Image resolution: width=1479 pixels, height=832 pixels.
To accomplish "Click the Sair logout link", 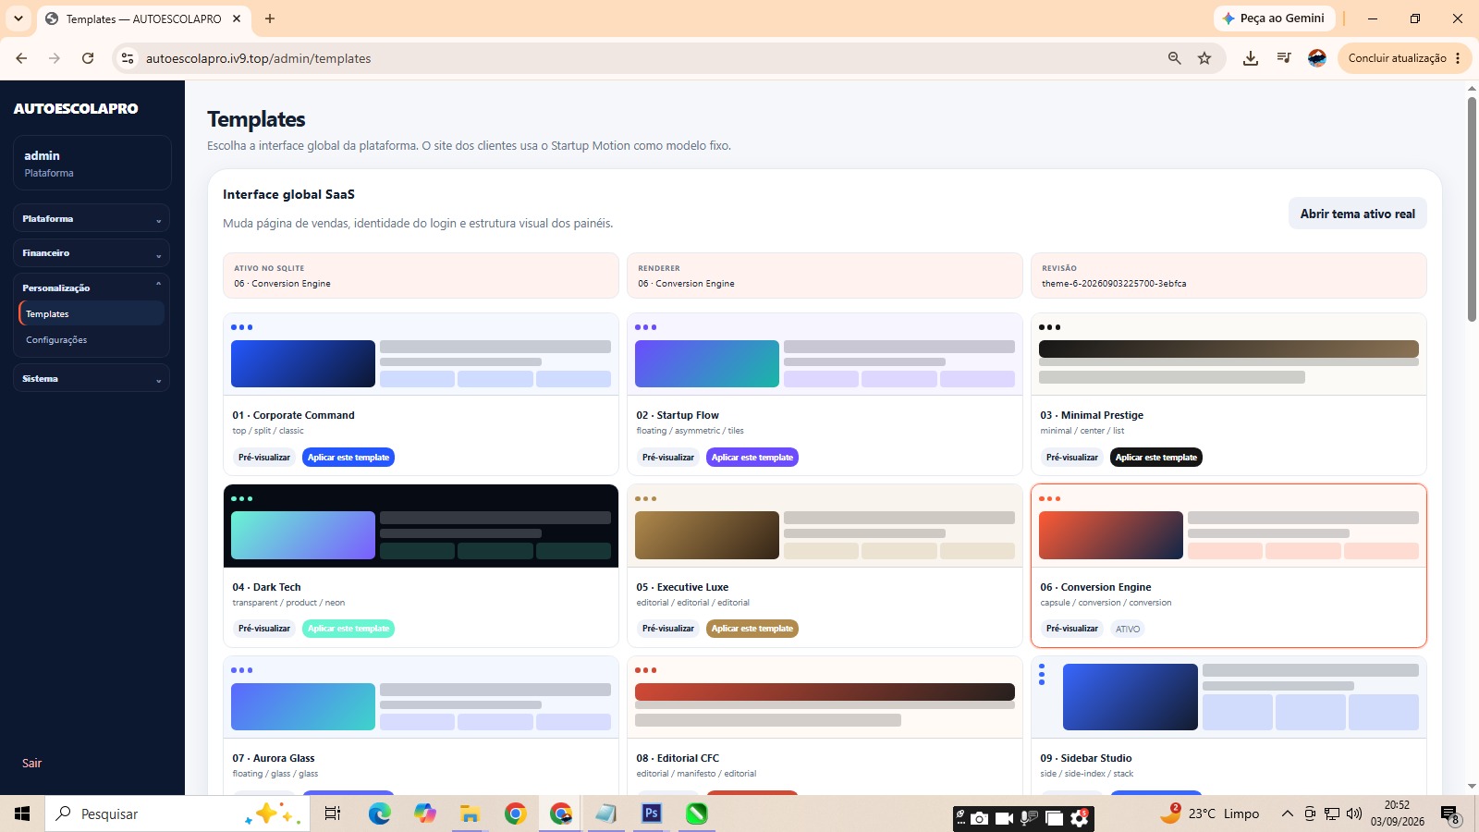I will pos(32,764).
